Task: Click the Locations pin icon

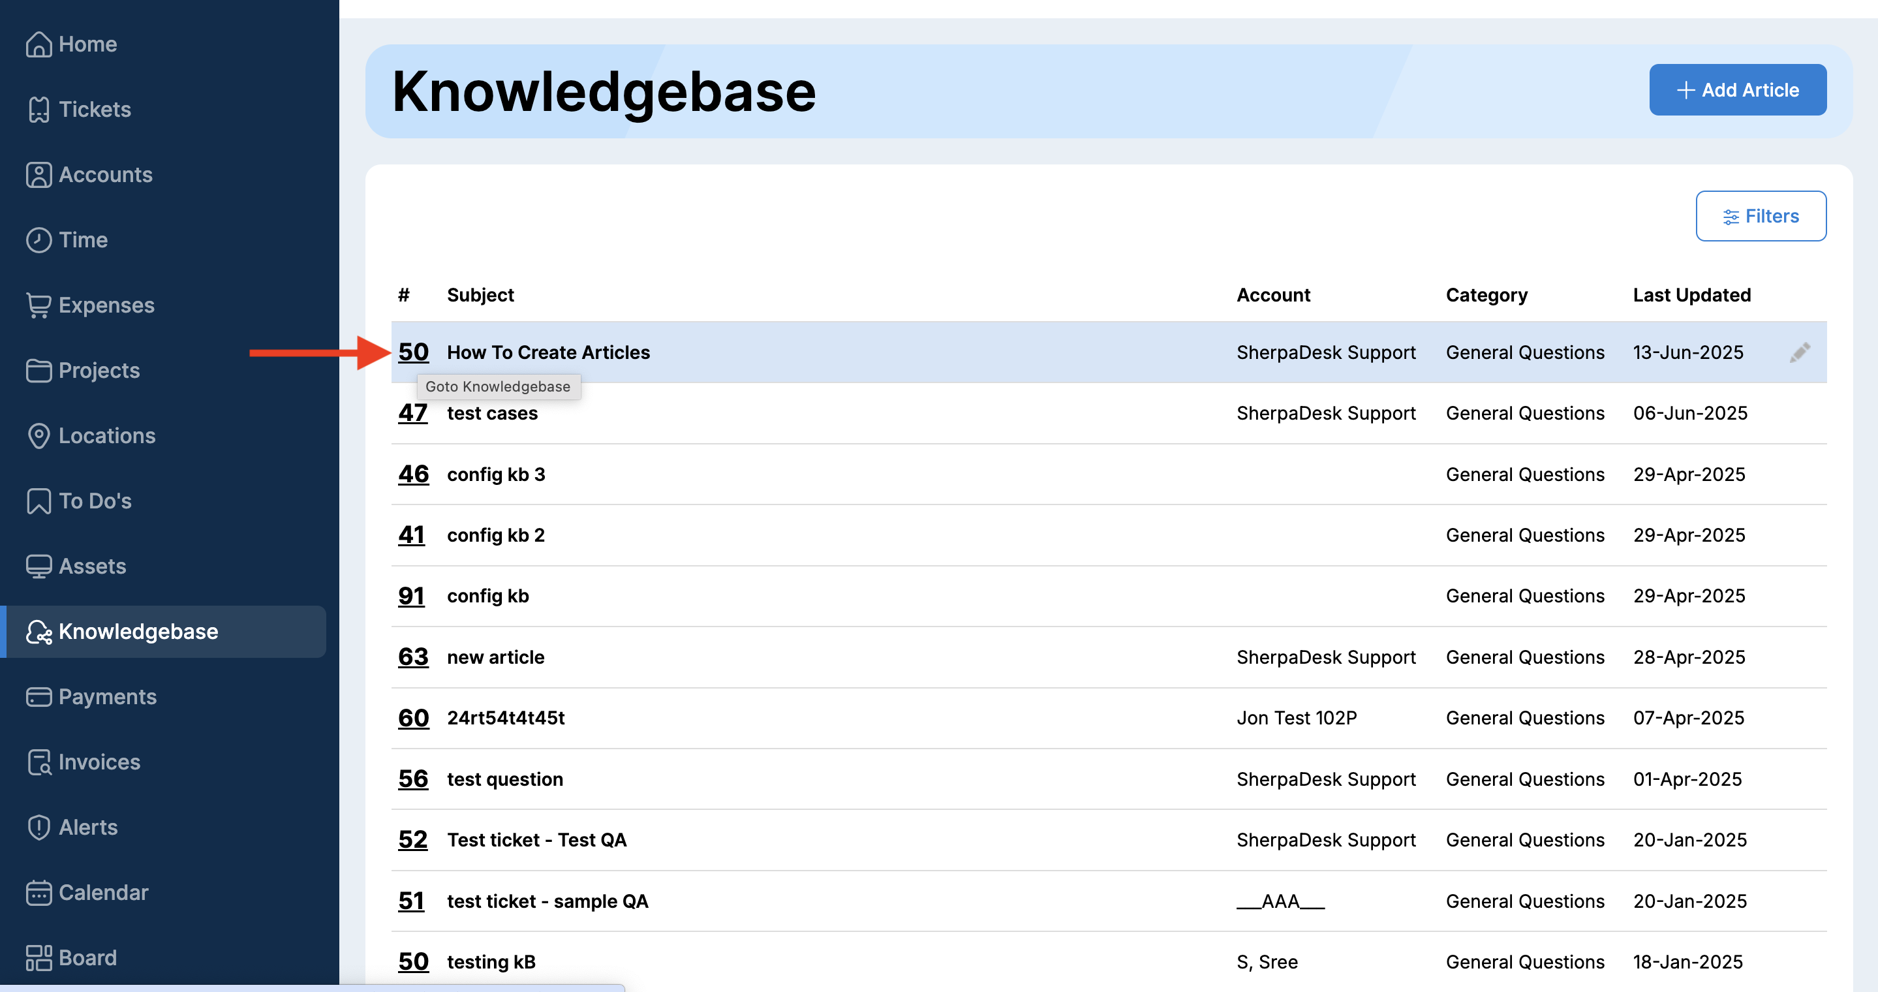Action: pos(38,436)
